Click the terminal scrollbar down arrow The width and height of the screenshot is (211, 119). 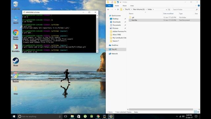click(x=97, y=52)
